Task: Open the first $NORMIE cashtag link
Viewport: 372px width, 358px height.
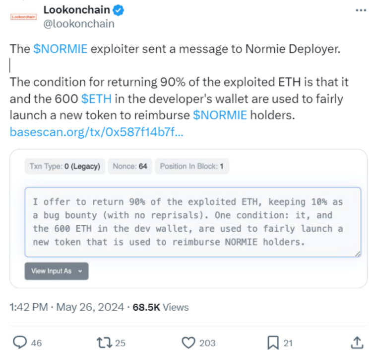Action: tap(61, 49)
